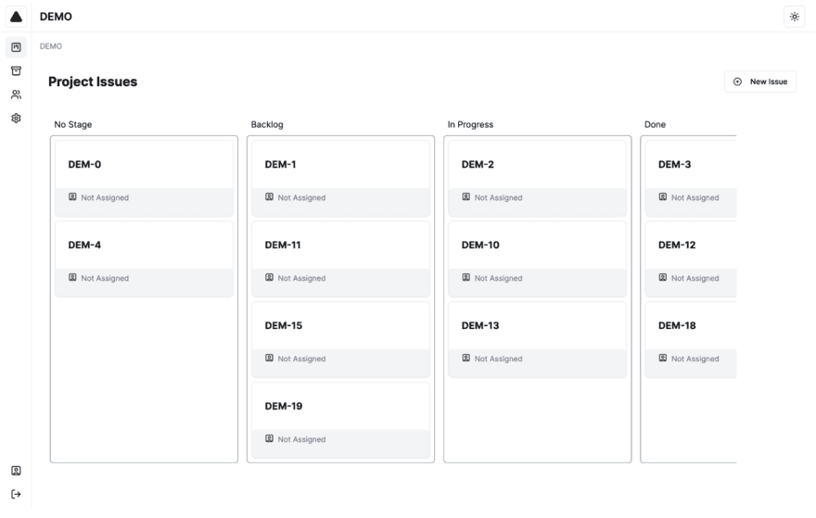Click assignee icon on DEM-0 card
The width and height of the screenshot is (816, 518).
72,196
